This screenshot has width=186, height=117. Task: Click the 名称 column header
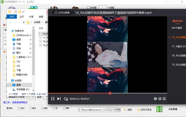[41, 28]
